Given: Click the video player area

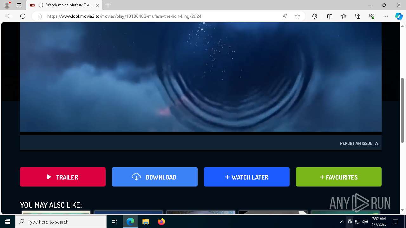Looking at the screenshot, I should tap(200, 77).
